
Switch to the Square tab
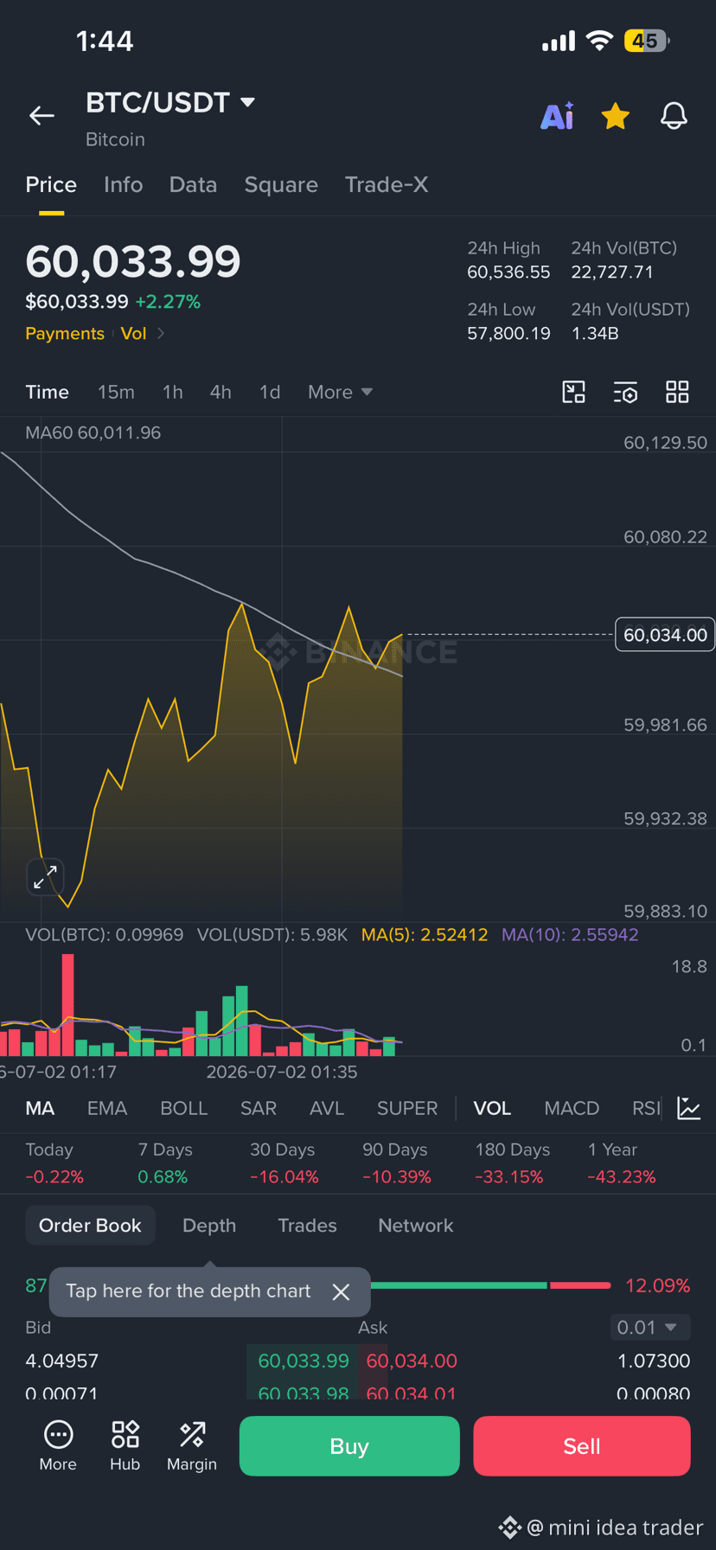click(x=281, y=184)
